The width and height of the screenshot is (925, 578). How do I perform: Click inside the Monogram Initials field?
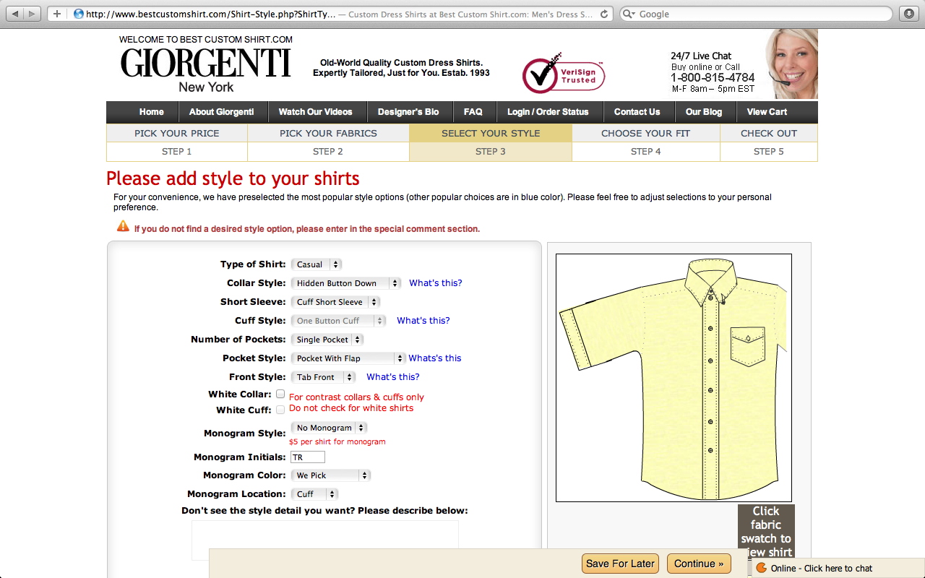pos(307,457)
